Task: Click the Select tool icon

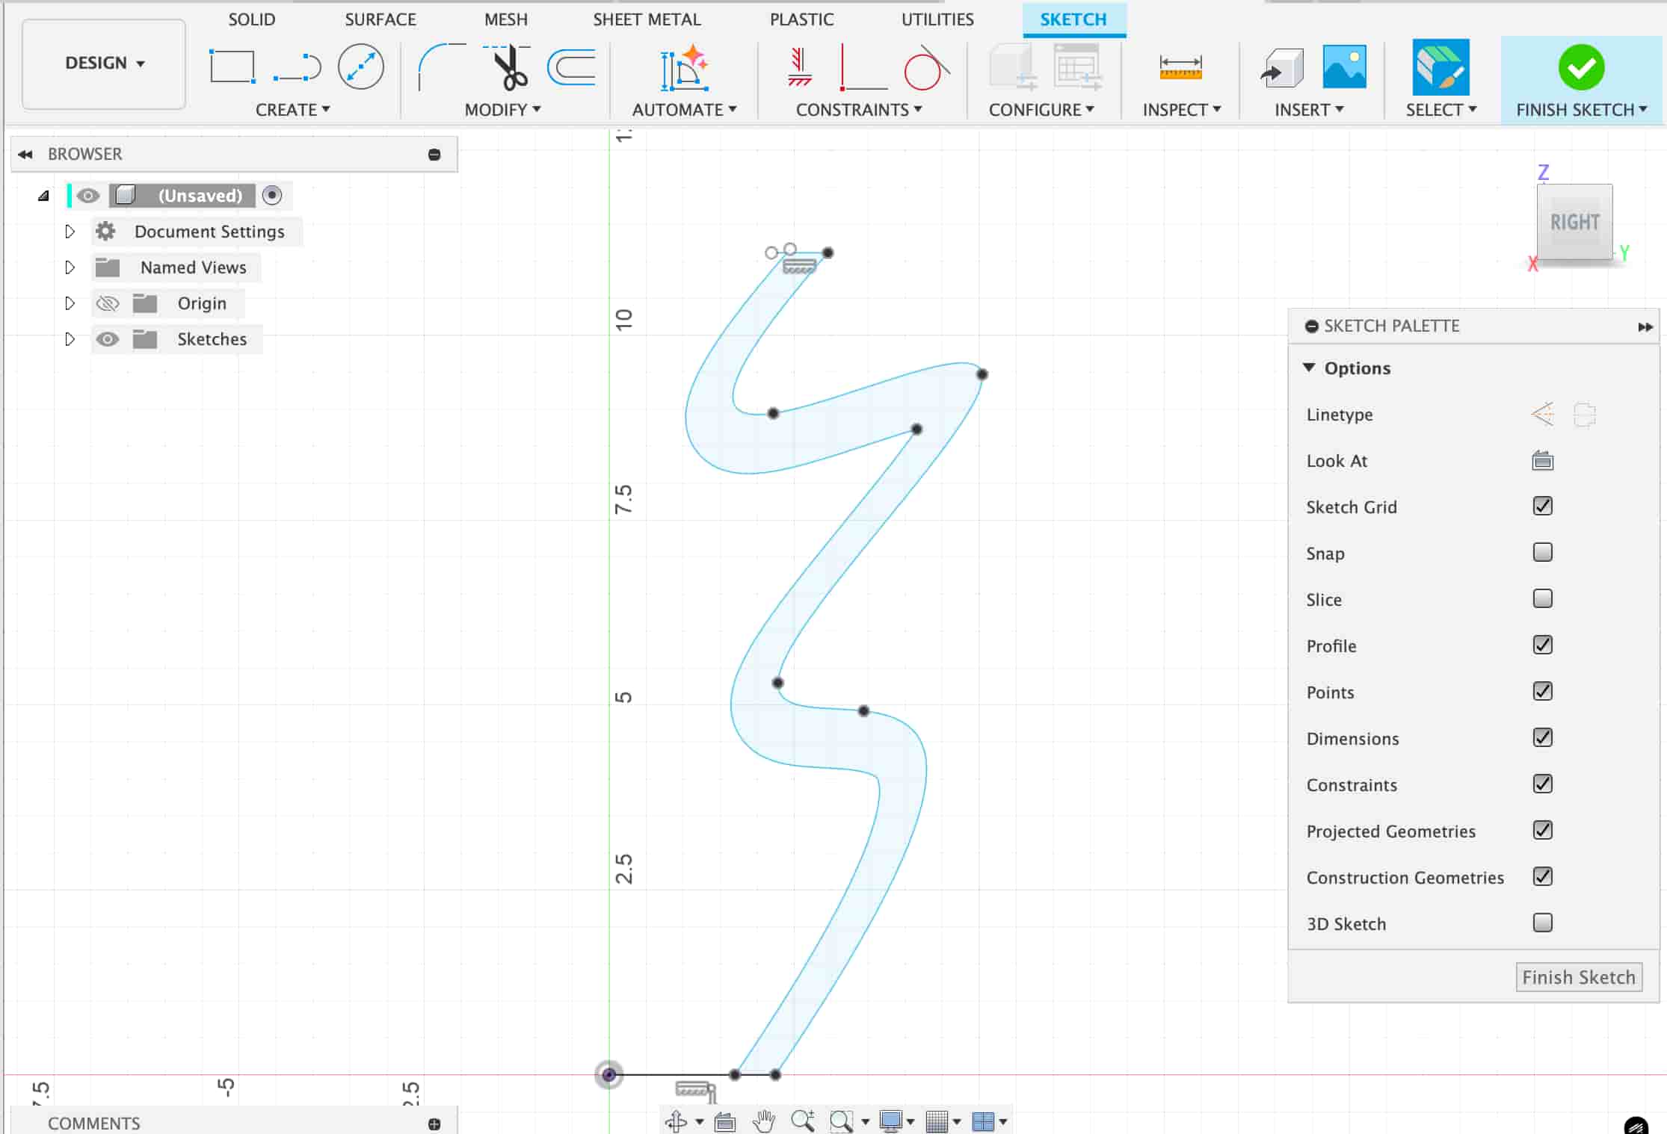Action: [1440, 66]
